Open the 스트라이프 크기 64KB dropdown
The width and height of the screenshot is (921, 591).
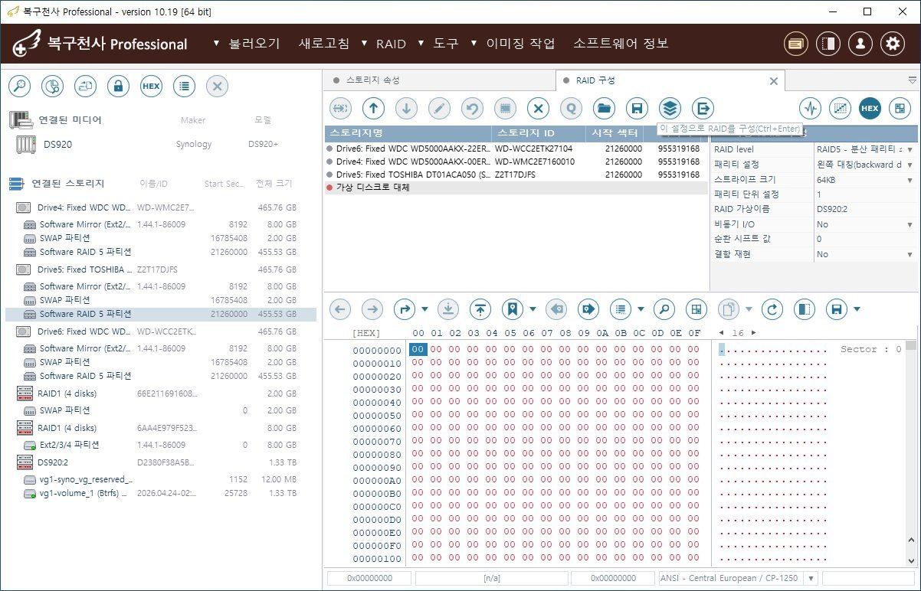click(x=910, y=179)
